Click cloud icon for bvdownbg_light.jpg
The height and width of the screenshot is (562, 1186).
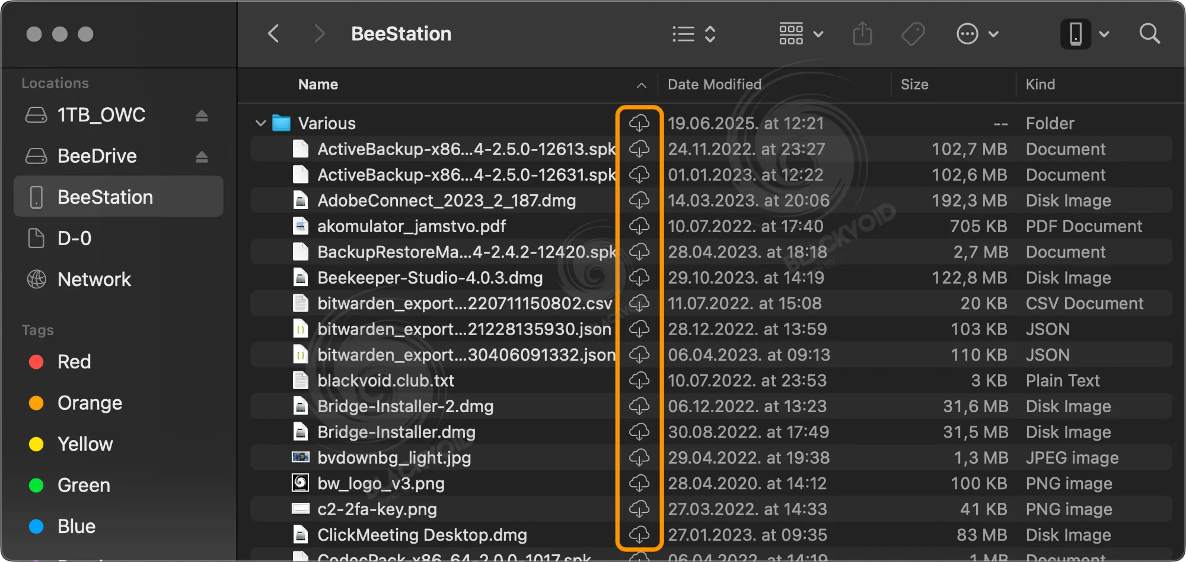click(639, 458)
